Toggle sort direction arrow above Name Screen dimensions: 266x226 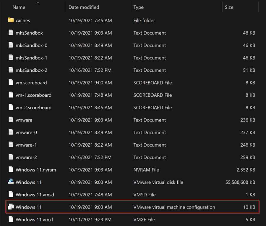(38, 2)
